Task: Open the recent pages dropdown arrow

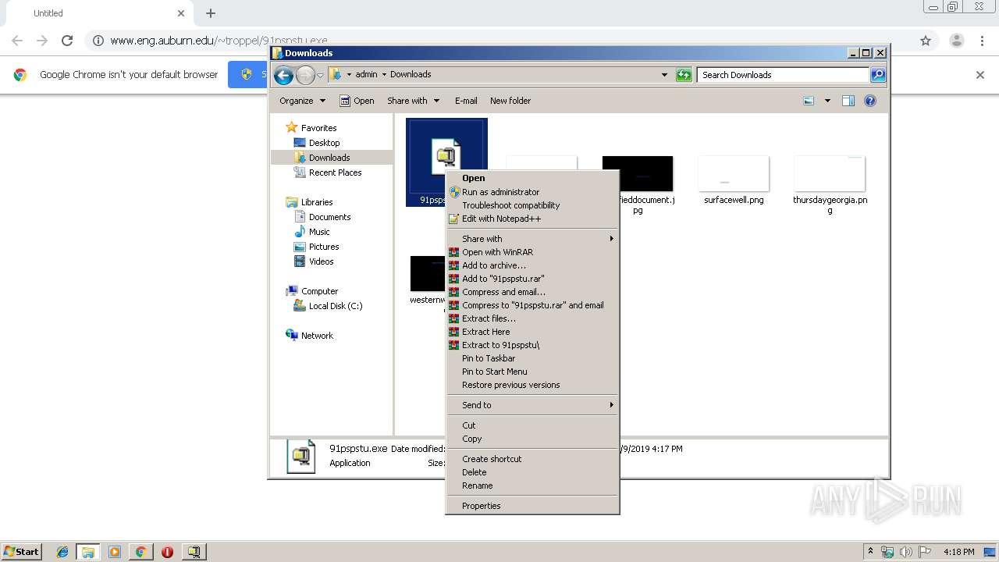Action: click(x=320, y=75)
